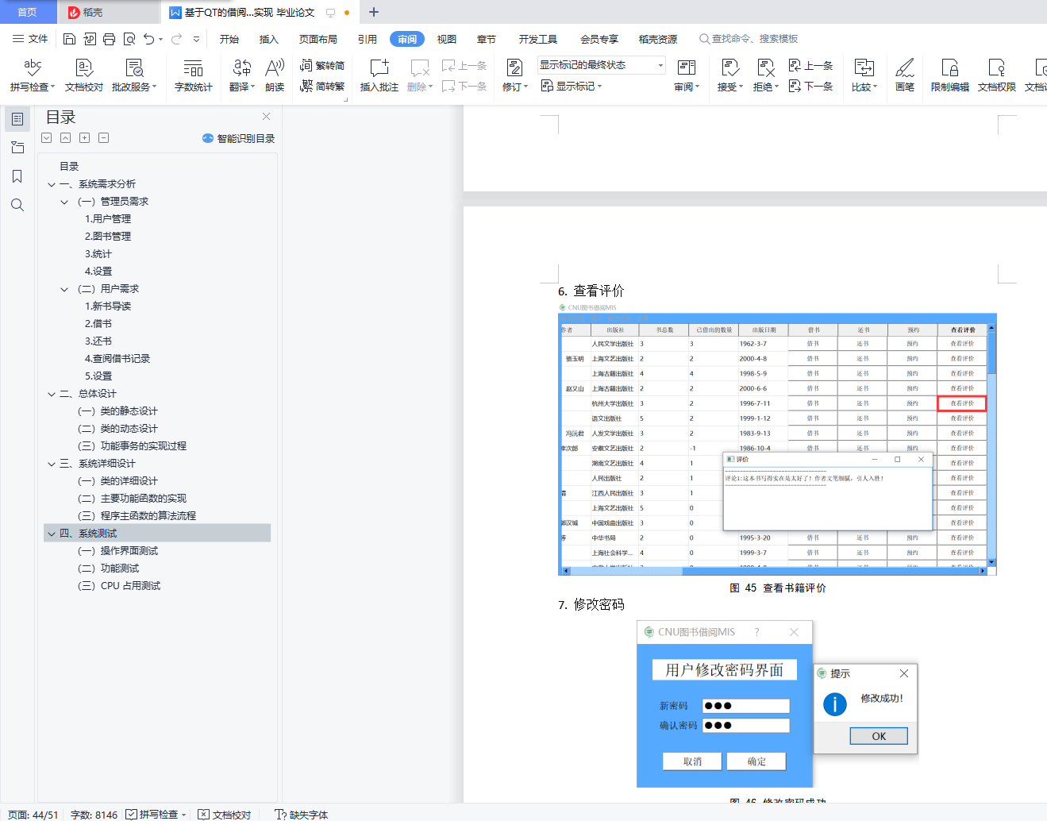Image resolution: width=1047 pixels, height=821 pixels.
Task: Save the document from quick toolbar
Action: [x=69, y=39]
